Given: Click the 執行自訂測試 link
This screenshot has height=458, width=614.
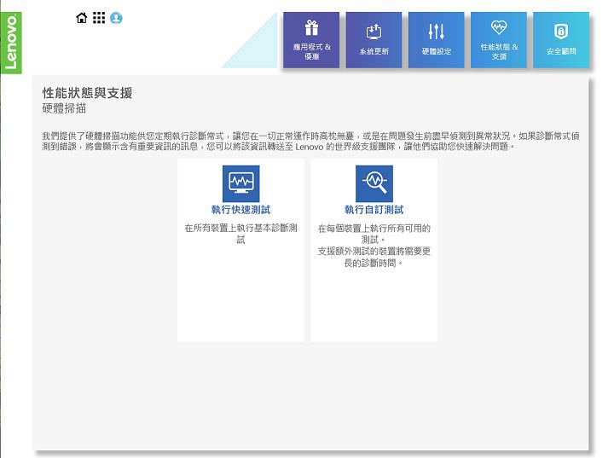Looking at the screenshot, I should (374, 210).
